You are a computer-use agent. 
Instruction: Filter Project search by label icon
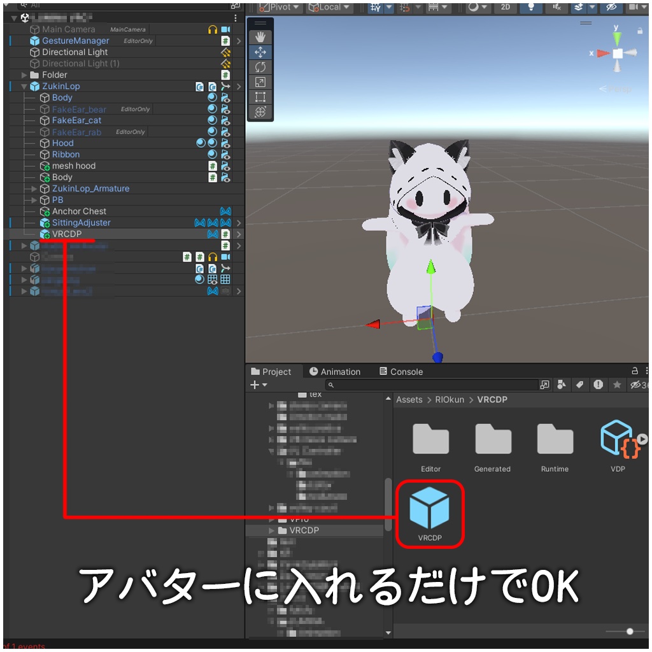[x=579, y=385]
